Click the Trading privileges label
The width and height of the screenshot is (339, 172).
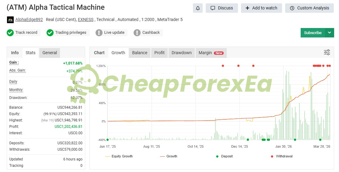tap(71, 33)
